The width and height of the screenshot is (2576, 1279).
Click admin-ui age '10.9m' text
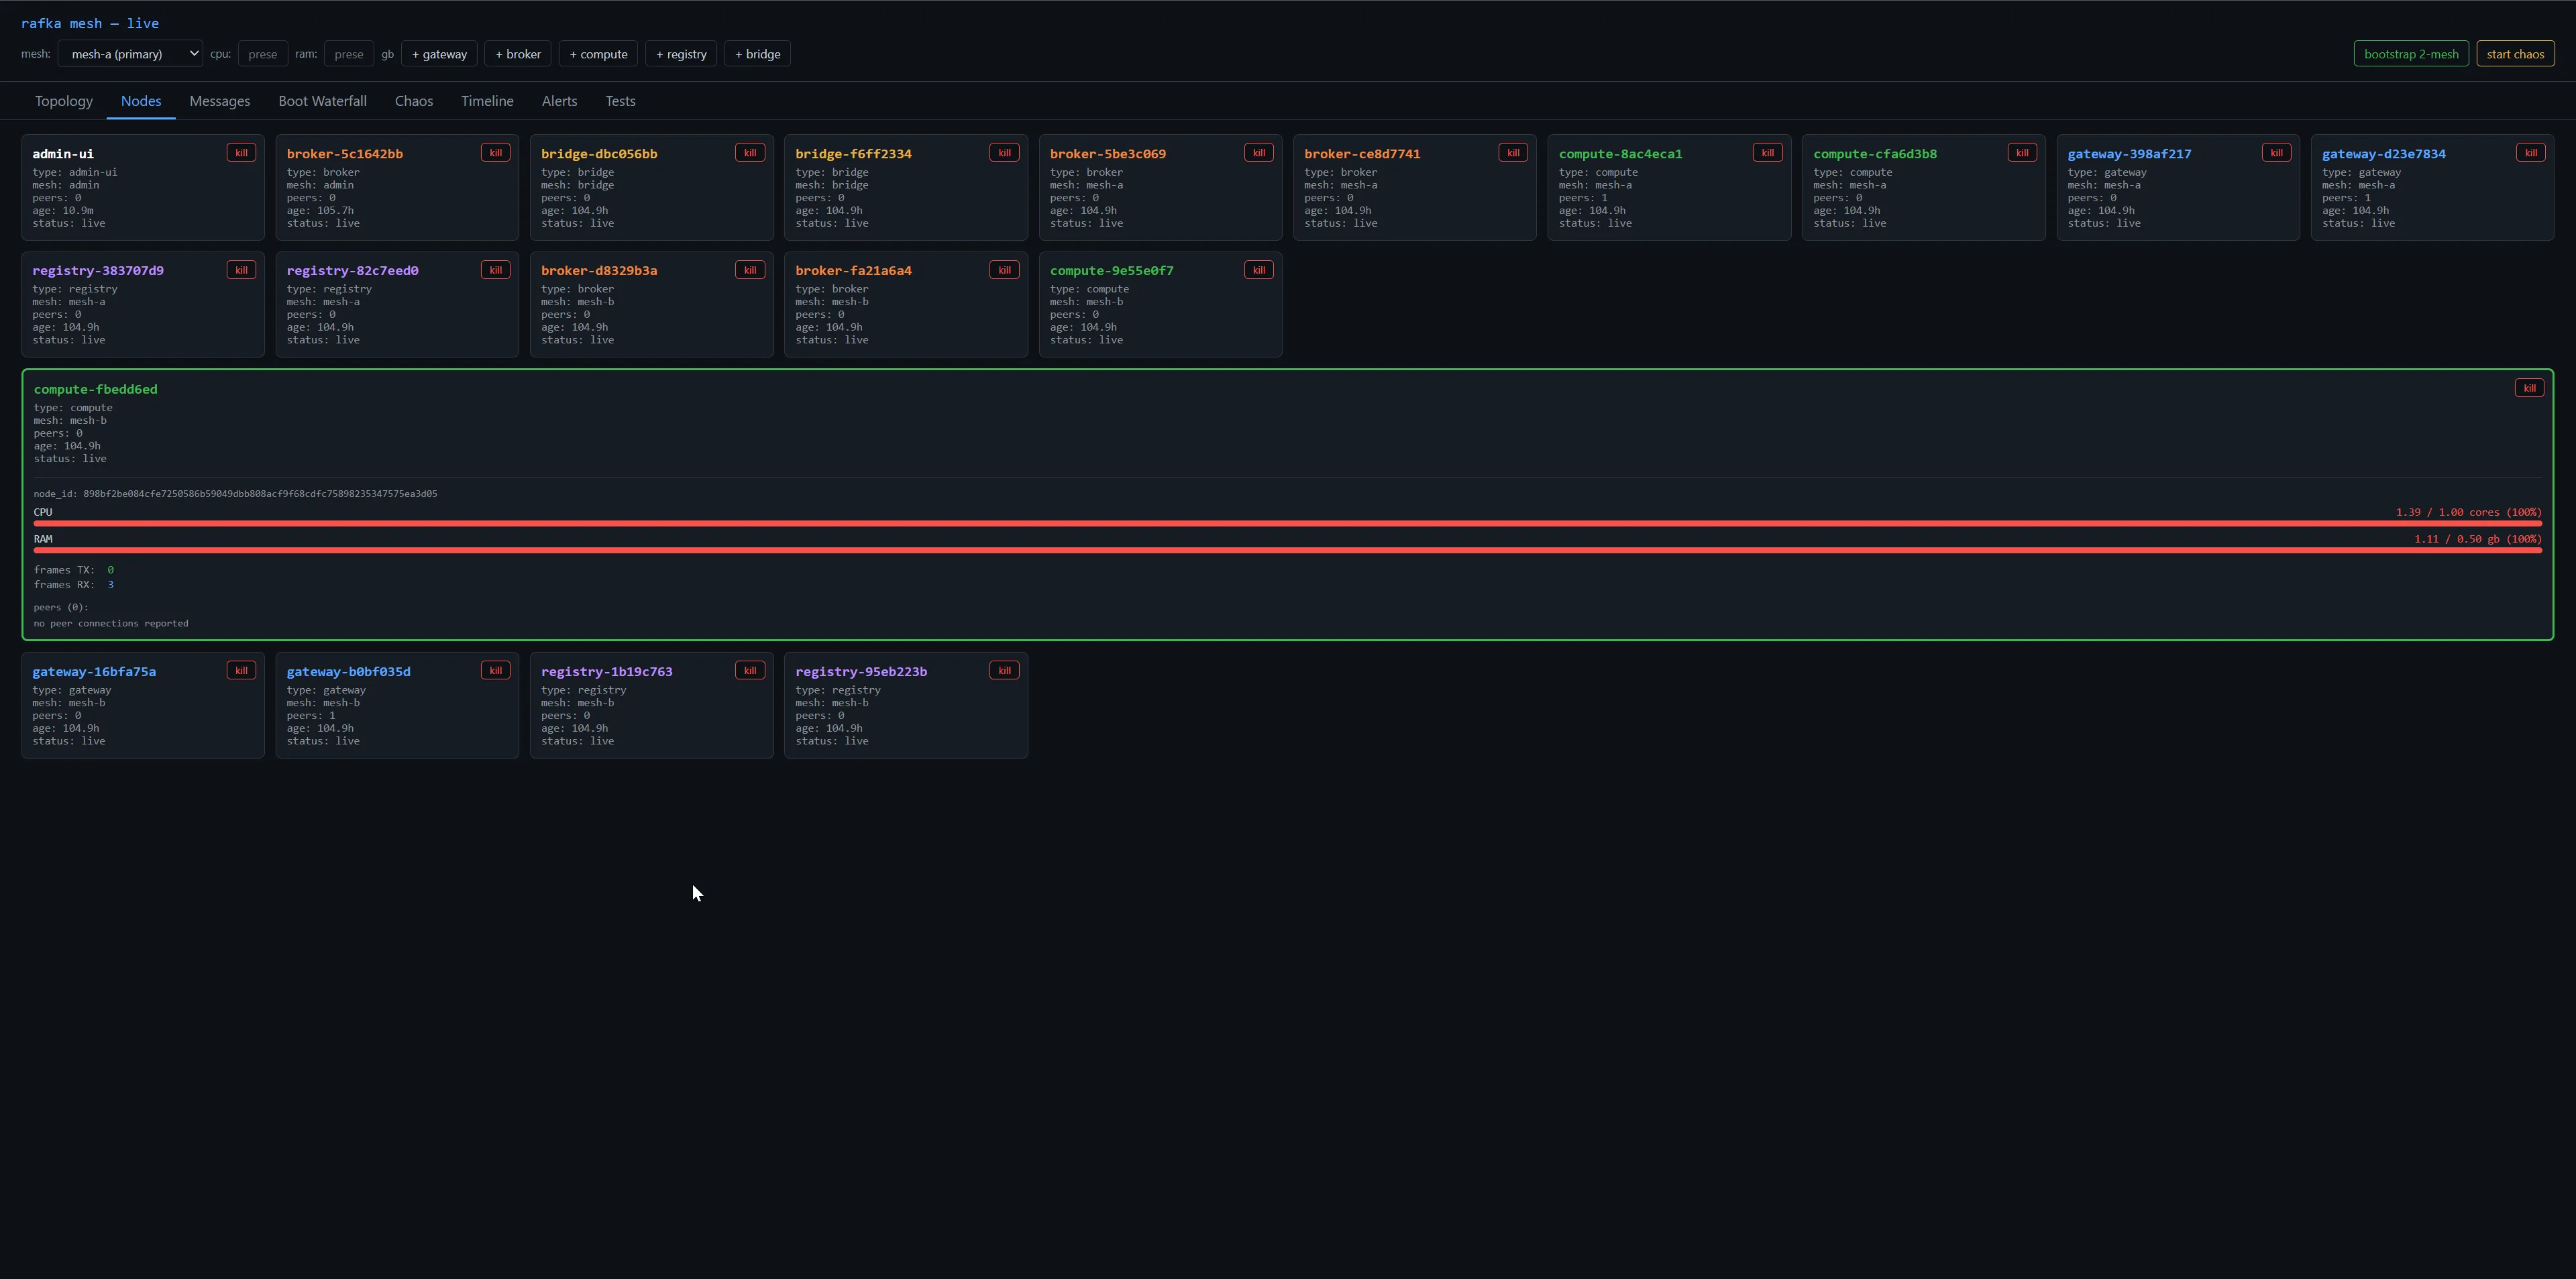[x=78, y=211]
